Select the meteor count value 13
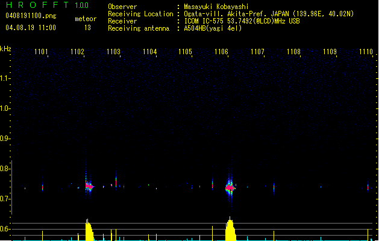 87,28
